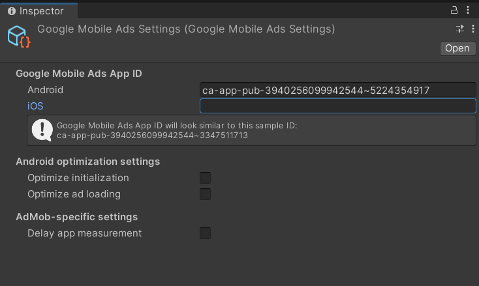Click the Android optimization settings heading
Screen dimensions: 479x286
(87, 162)
